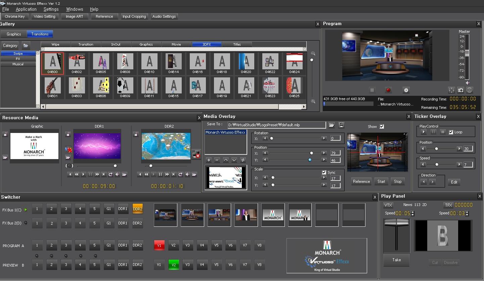The width and height of the screenshot is (484, 281).
Task: Browse Media Overlay save path folder
Action: pyautogui.click(x=332, y=125)
